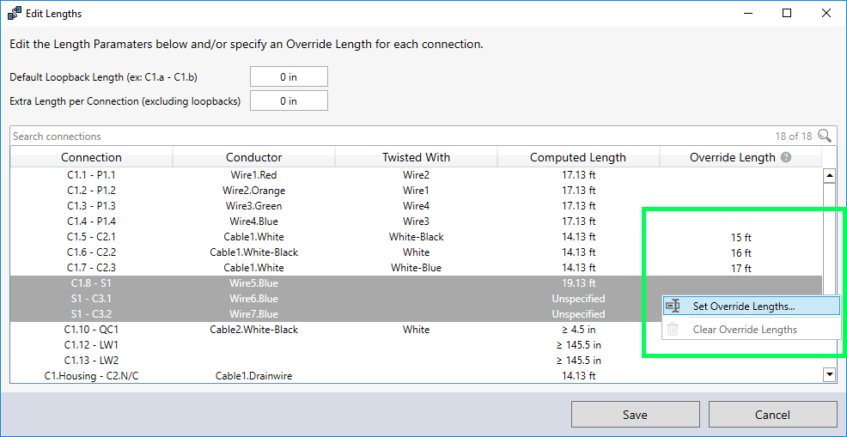Click the Set Override Lengths menu icon
Image resolution: width=847 pixels, height=437 pixels.
tap(673, 306)
